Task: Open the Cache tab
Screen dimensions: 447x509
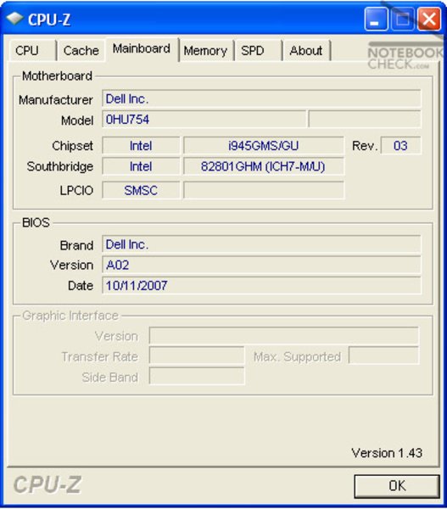Action: pos(81,50)
